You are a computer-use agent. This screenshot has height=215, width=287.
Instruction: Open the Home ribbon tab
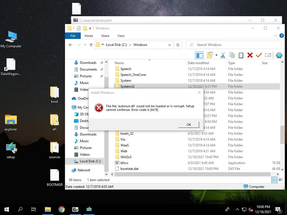coord(89,36)
